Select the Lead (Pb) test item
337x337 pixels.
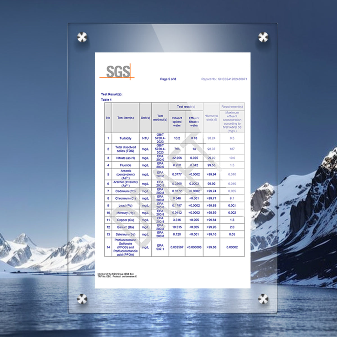[126, 206]
